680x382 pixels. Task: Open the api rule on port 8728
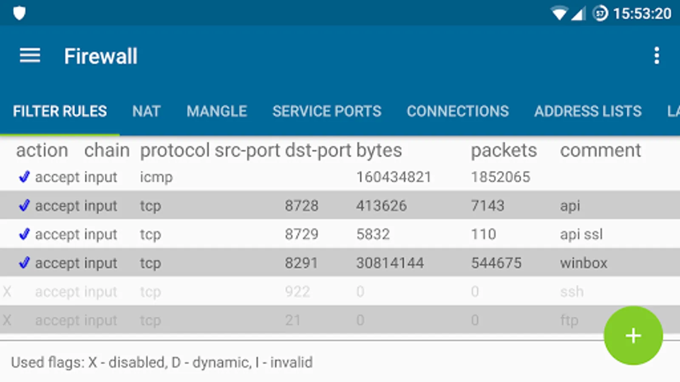[340, 205]
